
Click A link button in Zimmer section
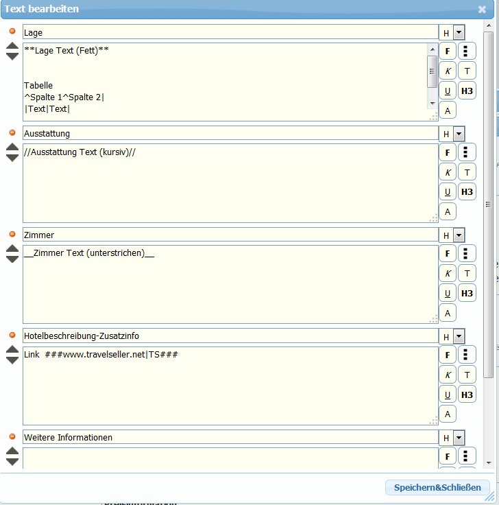click(x=448, y=313)
